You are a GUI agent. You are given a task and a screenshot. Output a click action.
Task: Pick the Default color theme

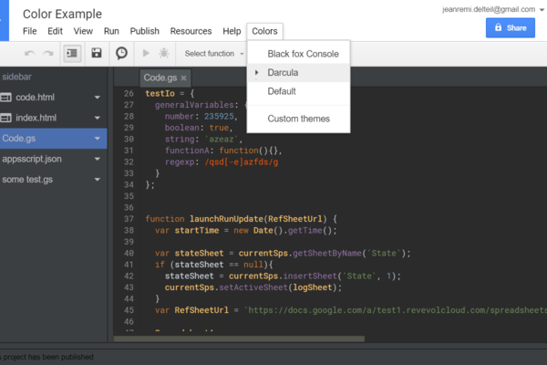(282, 91)
